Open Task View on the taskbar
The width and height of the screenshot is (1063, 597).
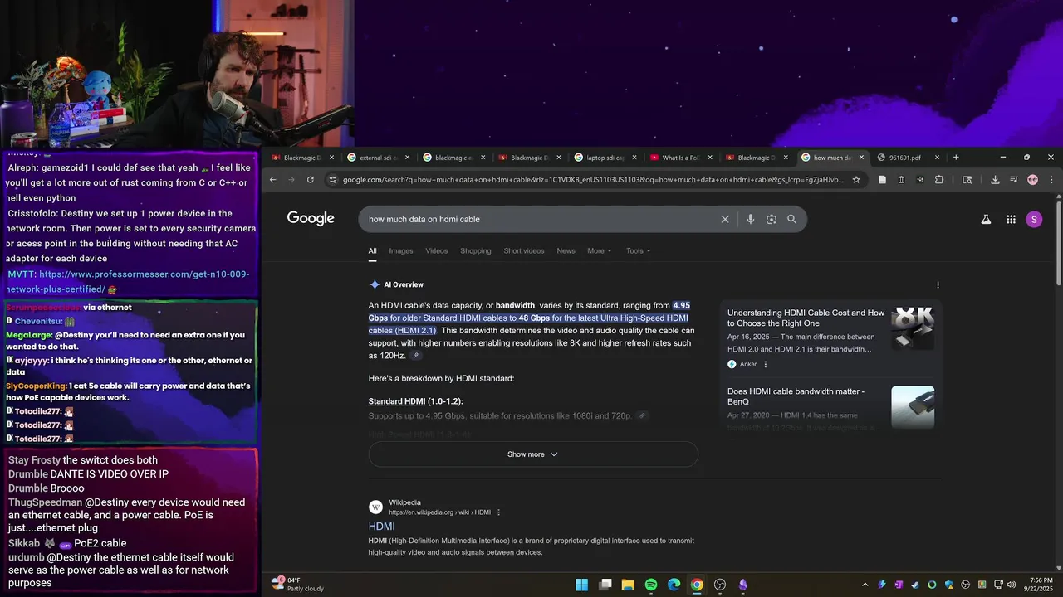coord(605,585)
